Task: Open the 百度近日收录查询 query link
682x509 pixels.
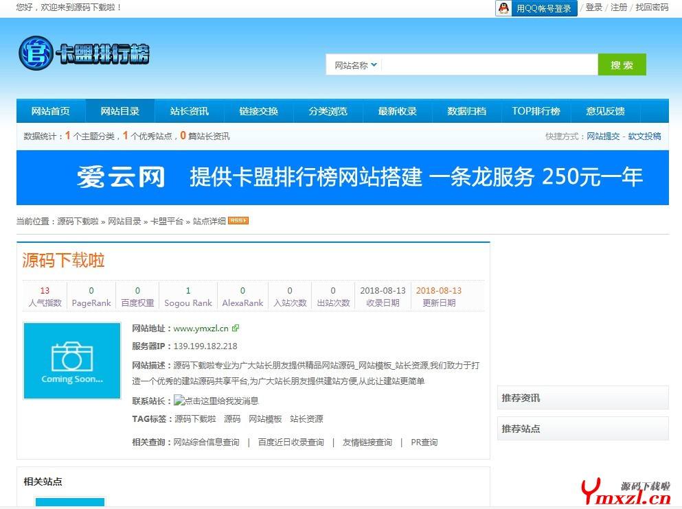Action: pos(291,442)
